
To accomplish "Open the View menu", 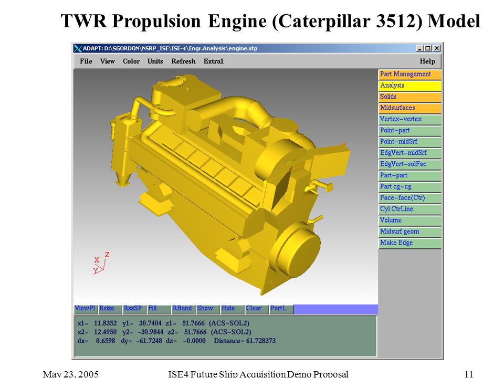I will point(107,61).
